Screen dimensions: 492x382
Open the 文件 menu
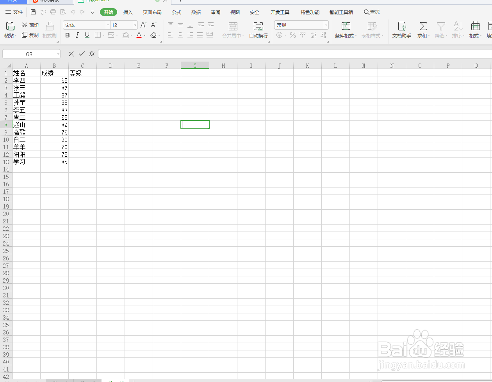coord(14,12)
